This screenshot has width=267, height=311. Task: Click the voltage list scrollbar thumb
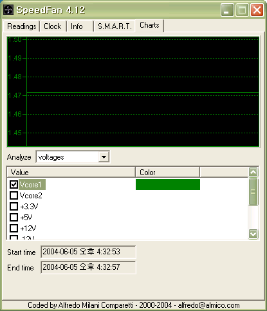click(x=253, y=192)
